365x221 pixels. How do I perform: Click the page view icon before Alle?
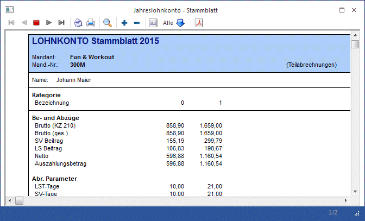point(153,23)
